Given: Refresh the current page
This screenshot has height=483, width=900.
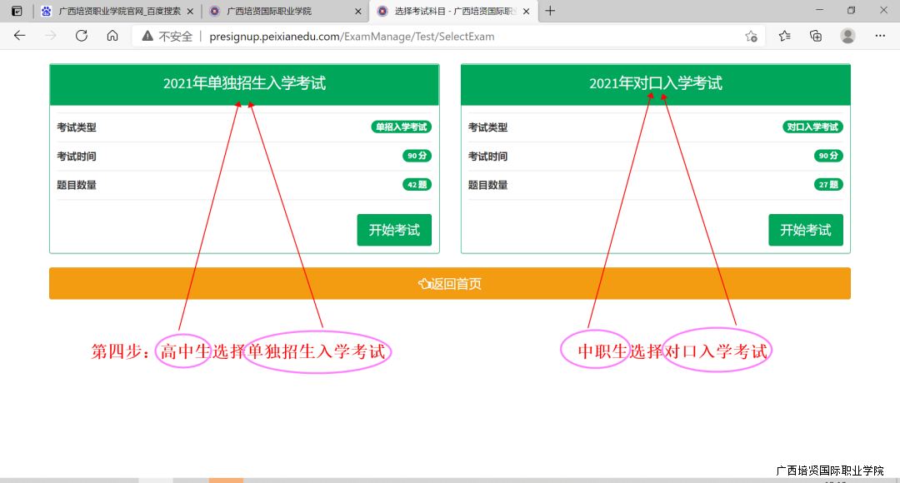Looking at the screenshot, I should tap(82, 36).
